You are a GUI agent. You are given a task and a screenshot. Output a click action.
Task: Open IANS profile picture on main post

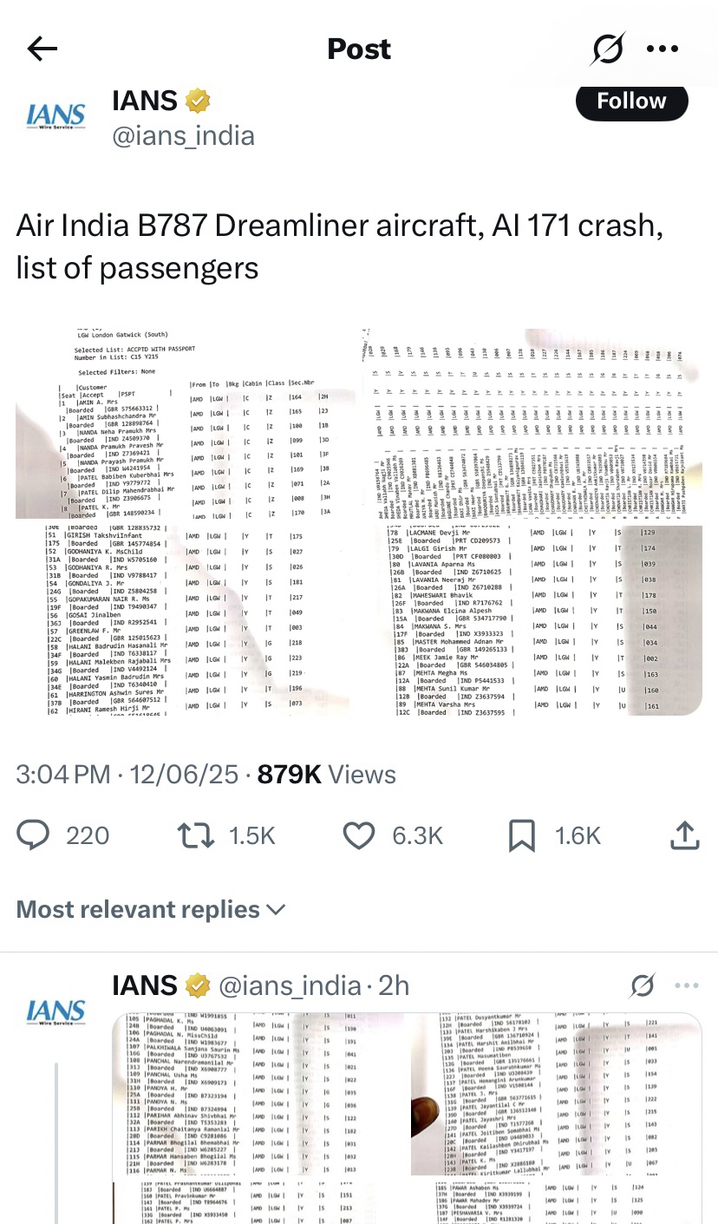coord(55,117)
